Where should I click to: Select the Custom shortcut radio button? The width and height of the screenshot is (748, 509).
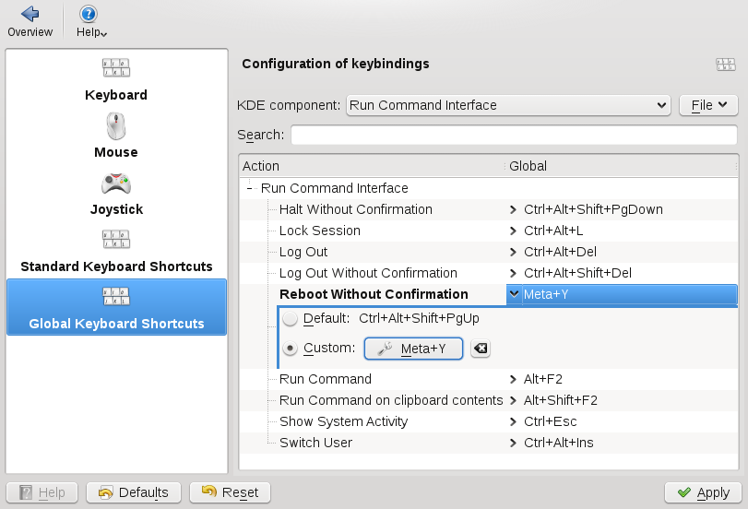[291, 349]
